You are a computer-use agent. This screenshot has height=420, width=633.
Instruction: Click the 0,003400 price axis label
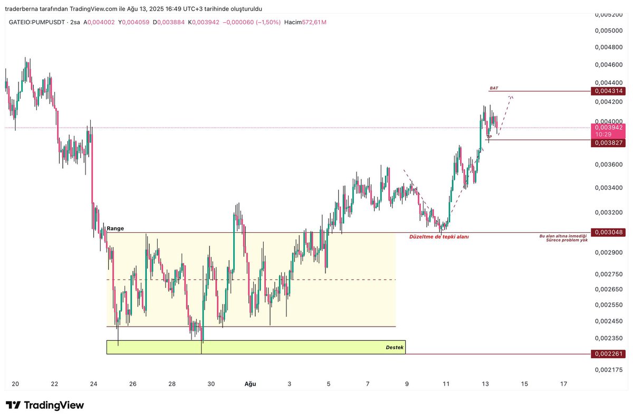(x=609, y=188)
